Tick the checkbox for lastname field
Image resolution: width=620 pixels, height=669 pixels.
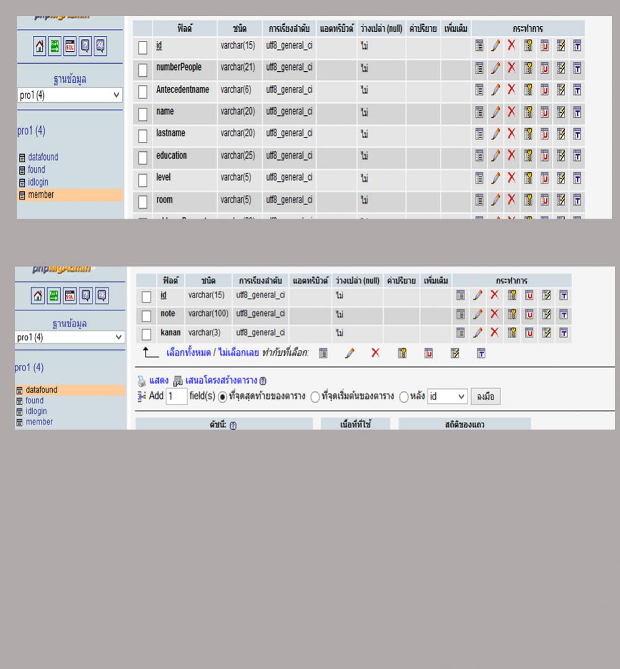(x=143, y=136)
